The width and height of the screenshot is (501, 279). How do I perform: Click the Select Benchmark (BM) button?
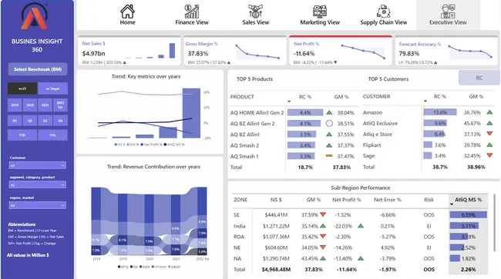pyautogui.click(x=38, y=69)
